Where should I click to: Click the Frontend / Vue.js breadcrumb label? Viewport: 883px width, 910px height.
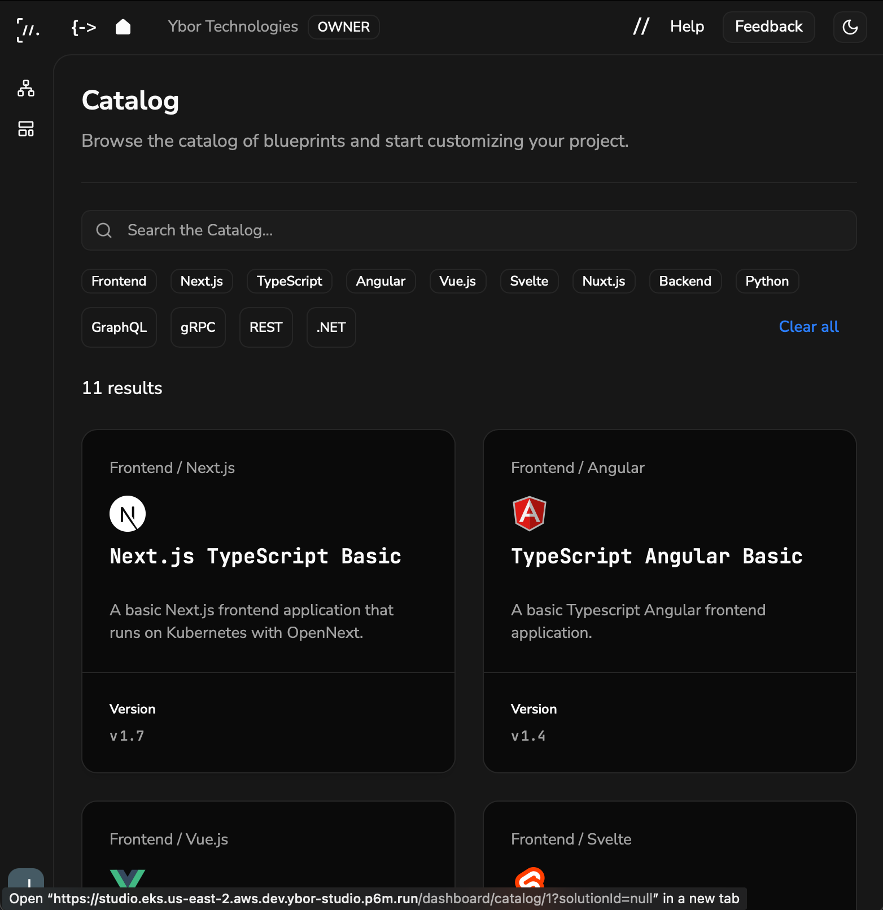tap(169, 839)
